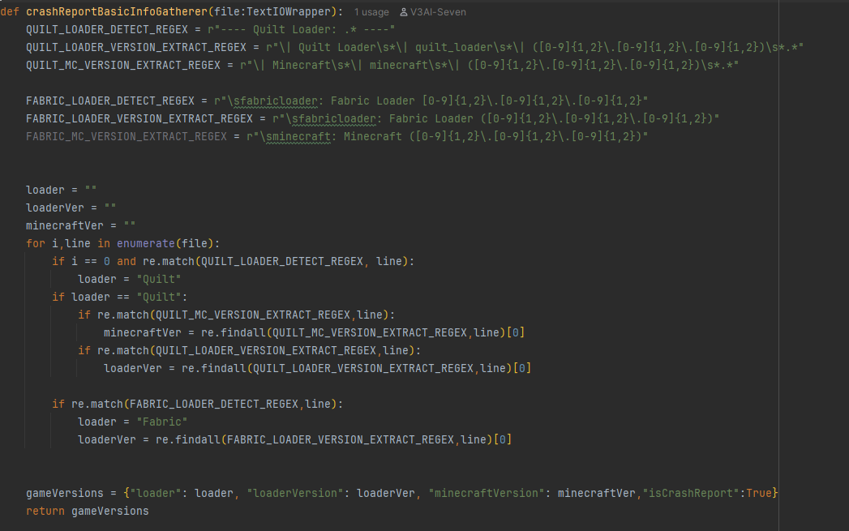Click the "and" keyword in the if condition
Image resolution: width=849 pixels, height=531 pixels.
point(126,261)
